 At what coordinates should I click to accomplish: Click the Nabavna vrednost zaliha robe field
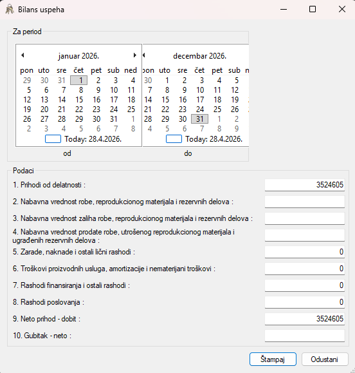(305, 218)
